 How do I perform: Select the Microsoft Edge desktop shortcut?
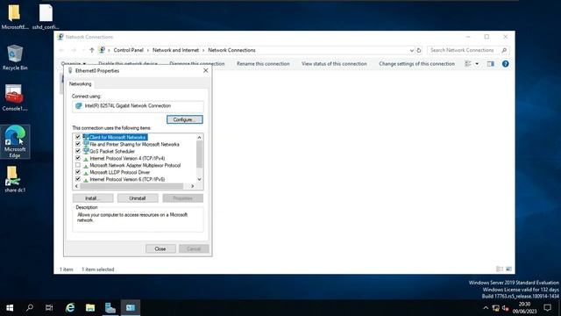pyautogui.click(x=15, y=142)
